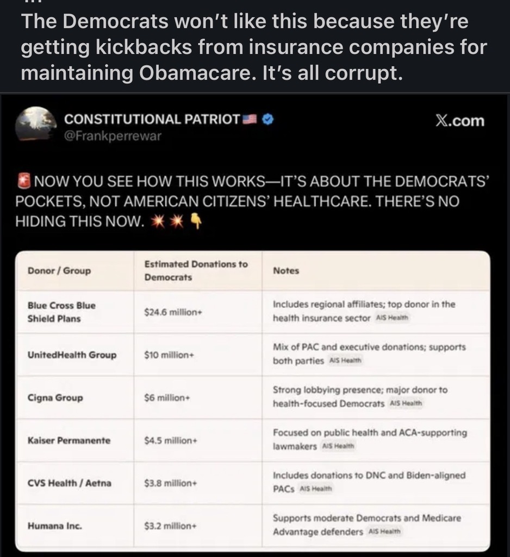Click AIS Health tag in Cigna Group row

406,404
